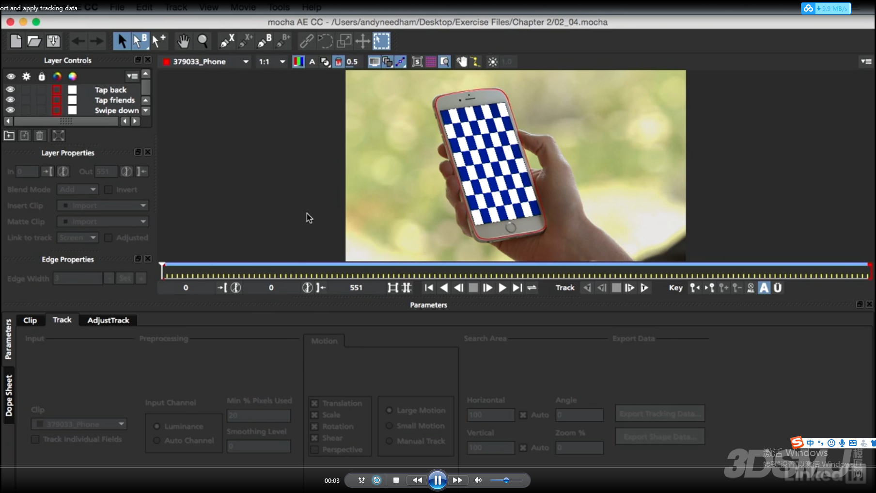
Task: Open the Dope Sheet side tab
Action: [9, 395]
